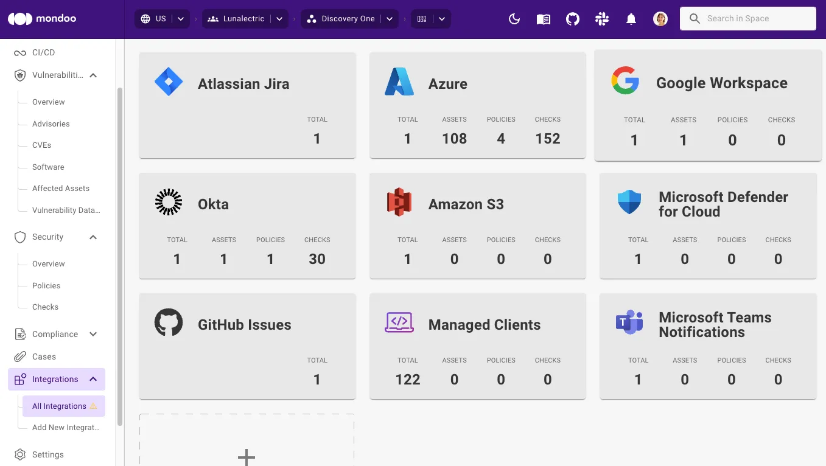Click the Jira diamond logo
Screen dimensions: 826x466
click(x=169, y=82)
